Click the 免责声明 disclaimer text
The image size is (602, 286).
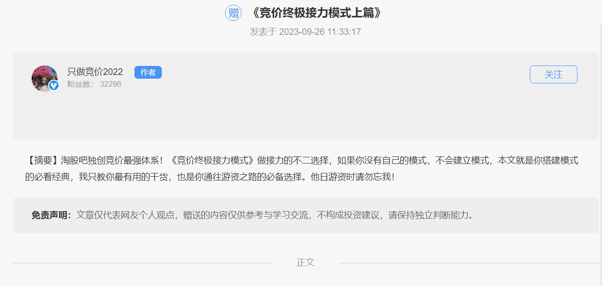(252, 215)
